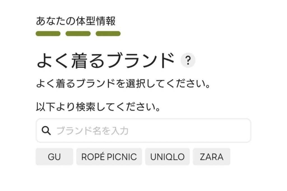Click the よく着るブランドを選択してください instruction text
This screenshot has width=287, height=191.
tap(123, 84)
